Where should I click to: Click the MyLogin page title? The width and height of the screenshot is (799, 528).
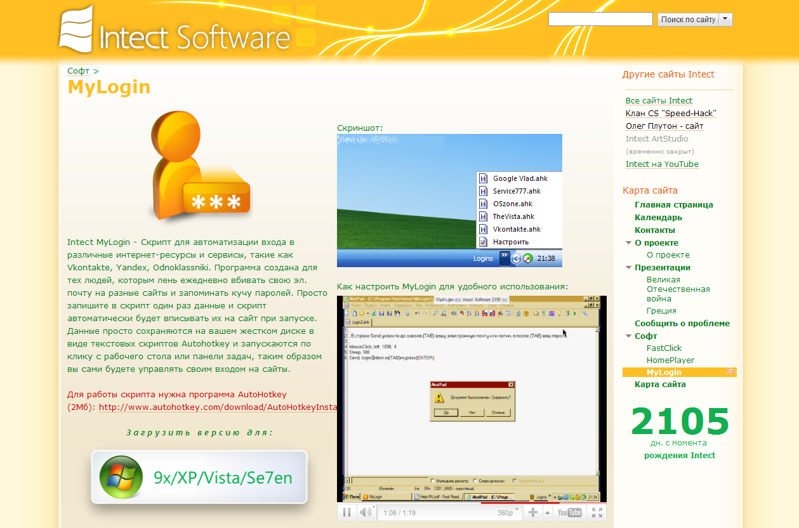click(x=109, y=87)
